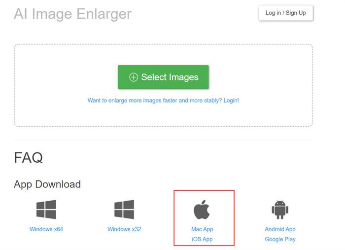This screenshot has width=345, height=250.
Task: Click the Select Images button
Action: point(163,77)
